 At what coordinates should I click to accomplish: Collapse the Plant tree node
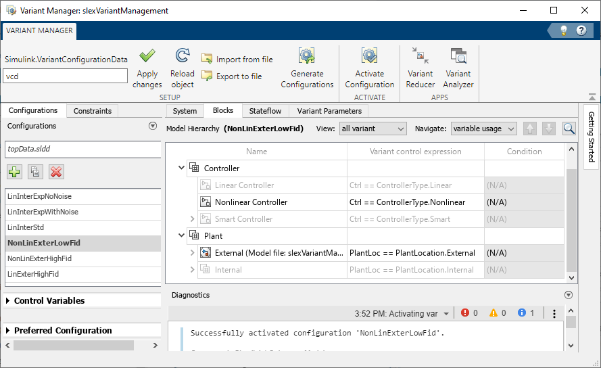click(181, 235)
